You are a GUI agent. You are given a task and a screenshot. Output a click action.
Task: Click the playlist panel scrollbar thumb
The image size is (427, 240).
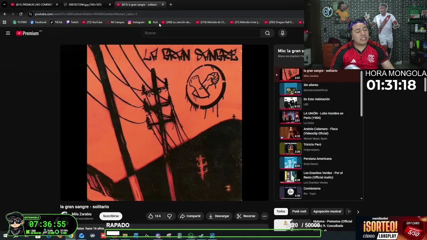tap(362, 93)
